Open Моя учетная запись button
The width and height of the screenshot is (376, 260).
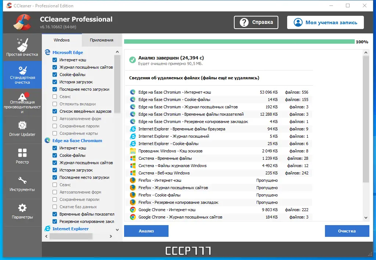coord(325,22)
